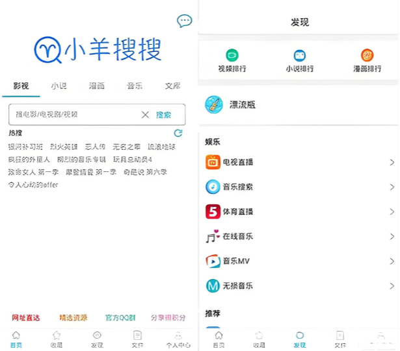
Task: Expand the 在线音乐 row chevron
Action: pos(392,236)
